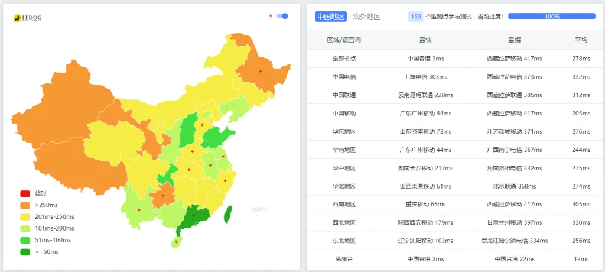The height and width of the screenshot is (272, 605).
Task: Click the 辽宁沈阳移动 103ms cell
Action: 425,241
